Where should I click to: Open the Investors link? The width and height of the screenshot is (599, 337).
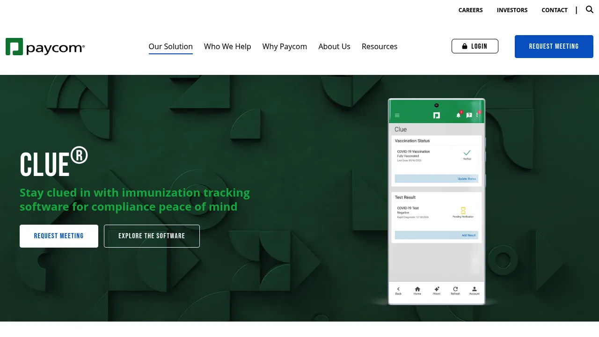512,10
